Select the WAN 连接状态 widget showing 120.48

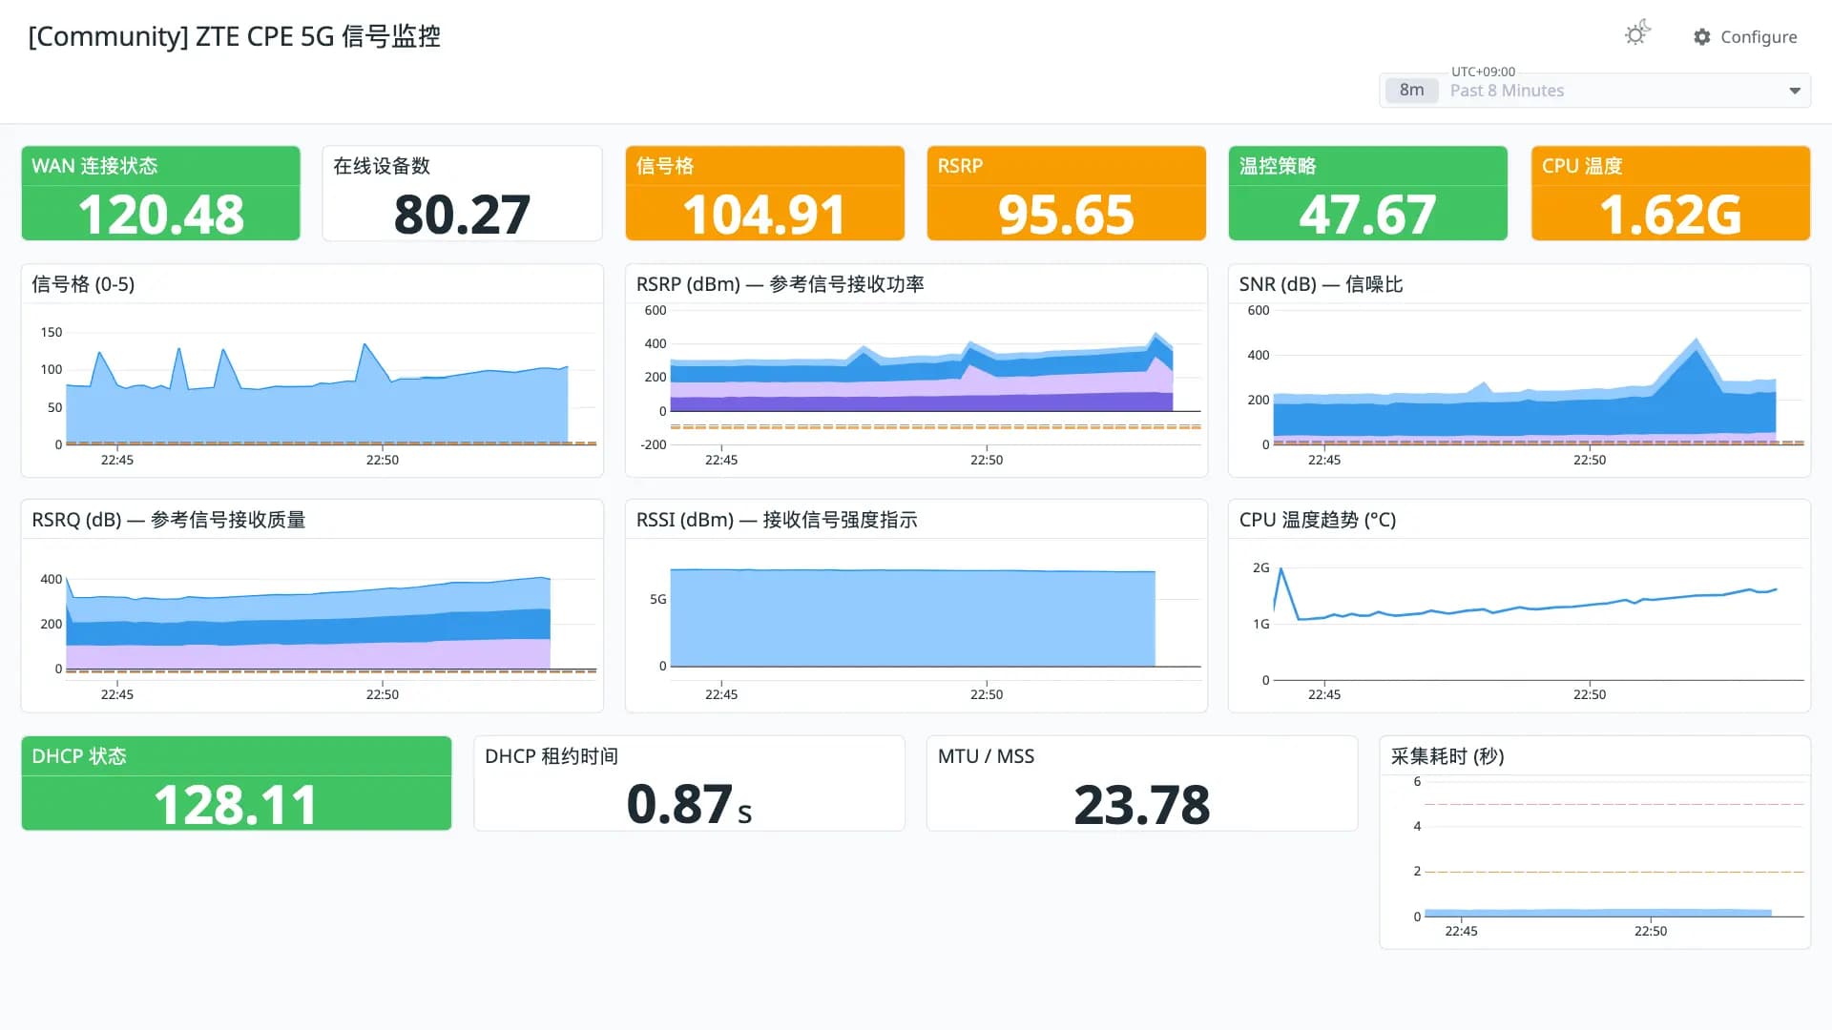(160, 194)
